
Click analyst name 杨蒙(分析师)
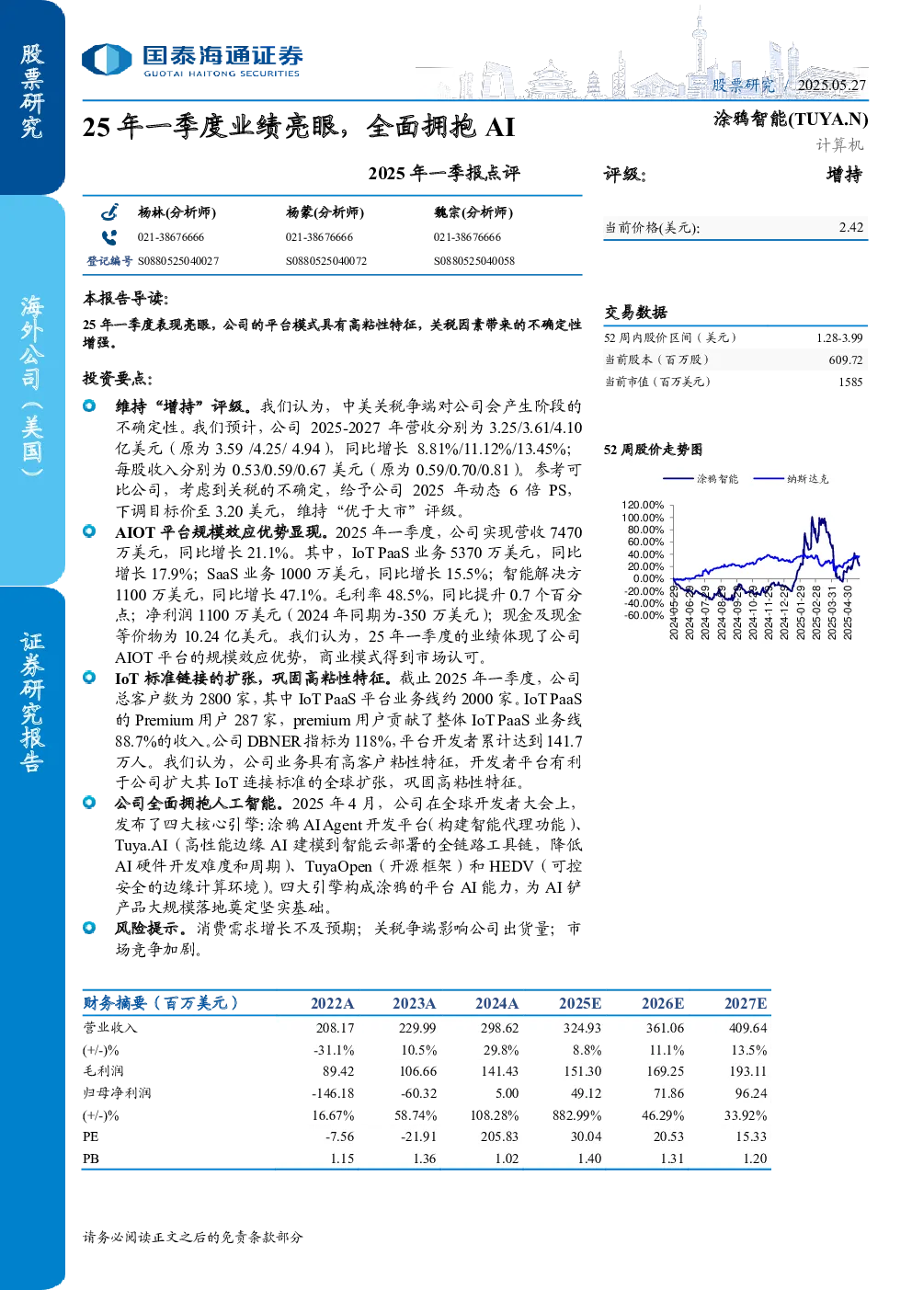coord(325,212)
